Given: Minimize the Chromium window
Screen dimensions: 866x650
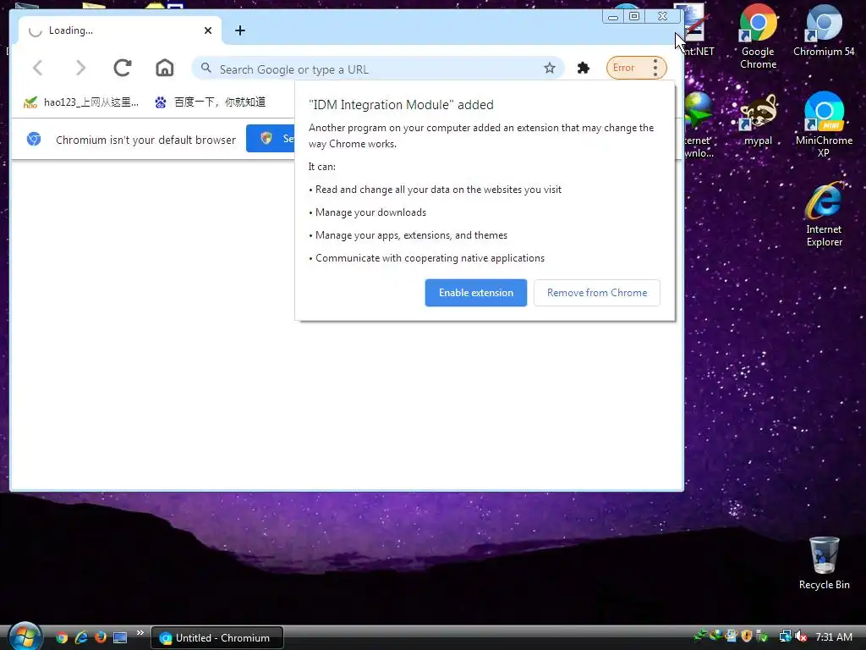Looking at the screenshot, I should [x=612, y=17].
